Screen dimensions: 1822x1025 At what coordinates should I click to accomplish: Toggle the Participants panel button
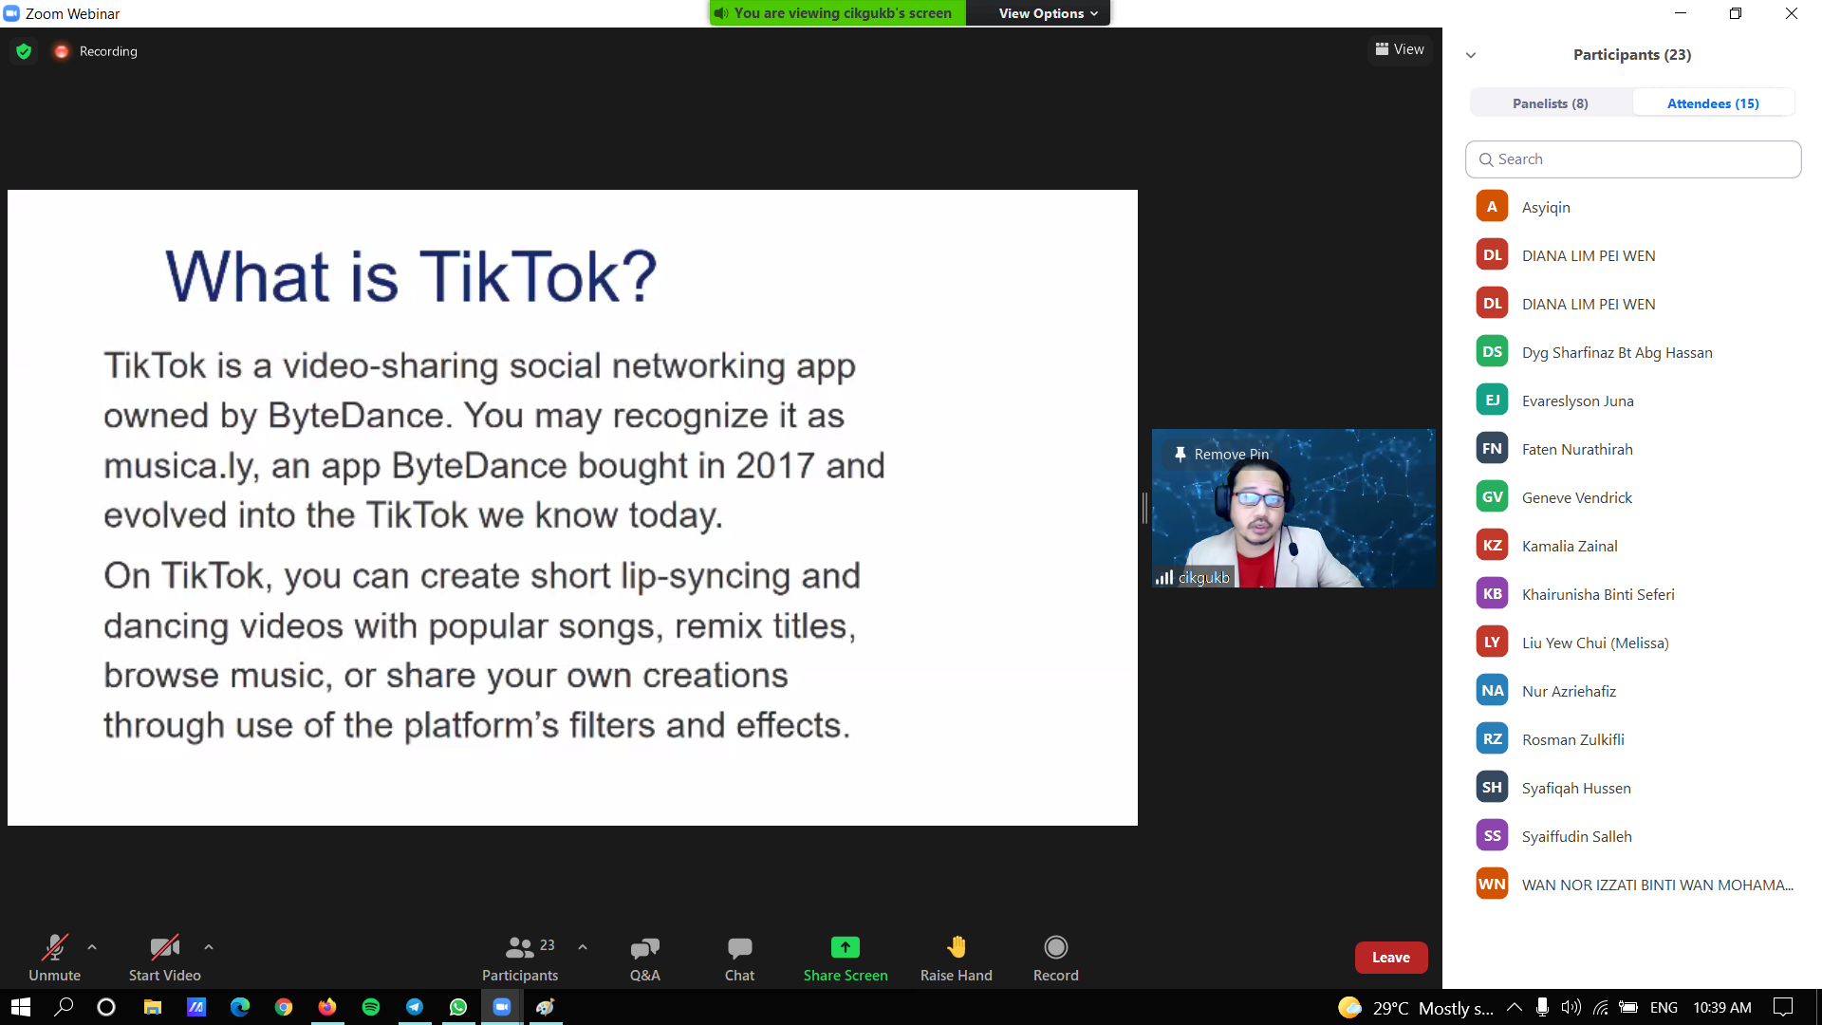[x=520, y=958]
